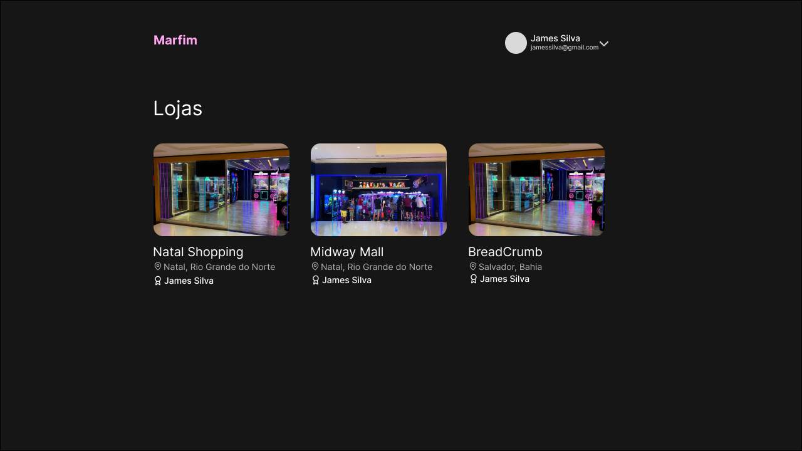Viewport: 802px width, 451px height.
Task: Click the Marfim logo
Action: (175, 40)
